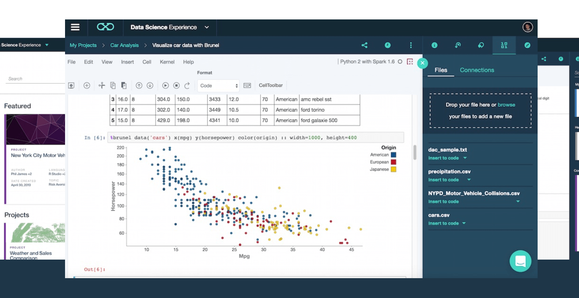Click the %brunel code cell input
The image size is (579, 298).
tap(256, 138)
